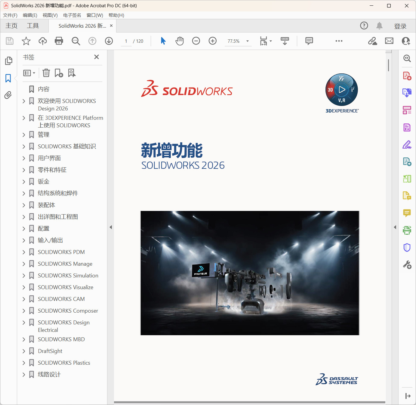Open the zoom level dropdown arrow
This screenshot has height=405, width=416.
248,41
